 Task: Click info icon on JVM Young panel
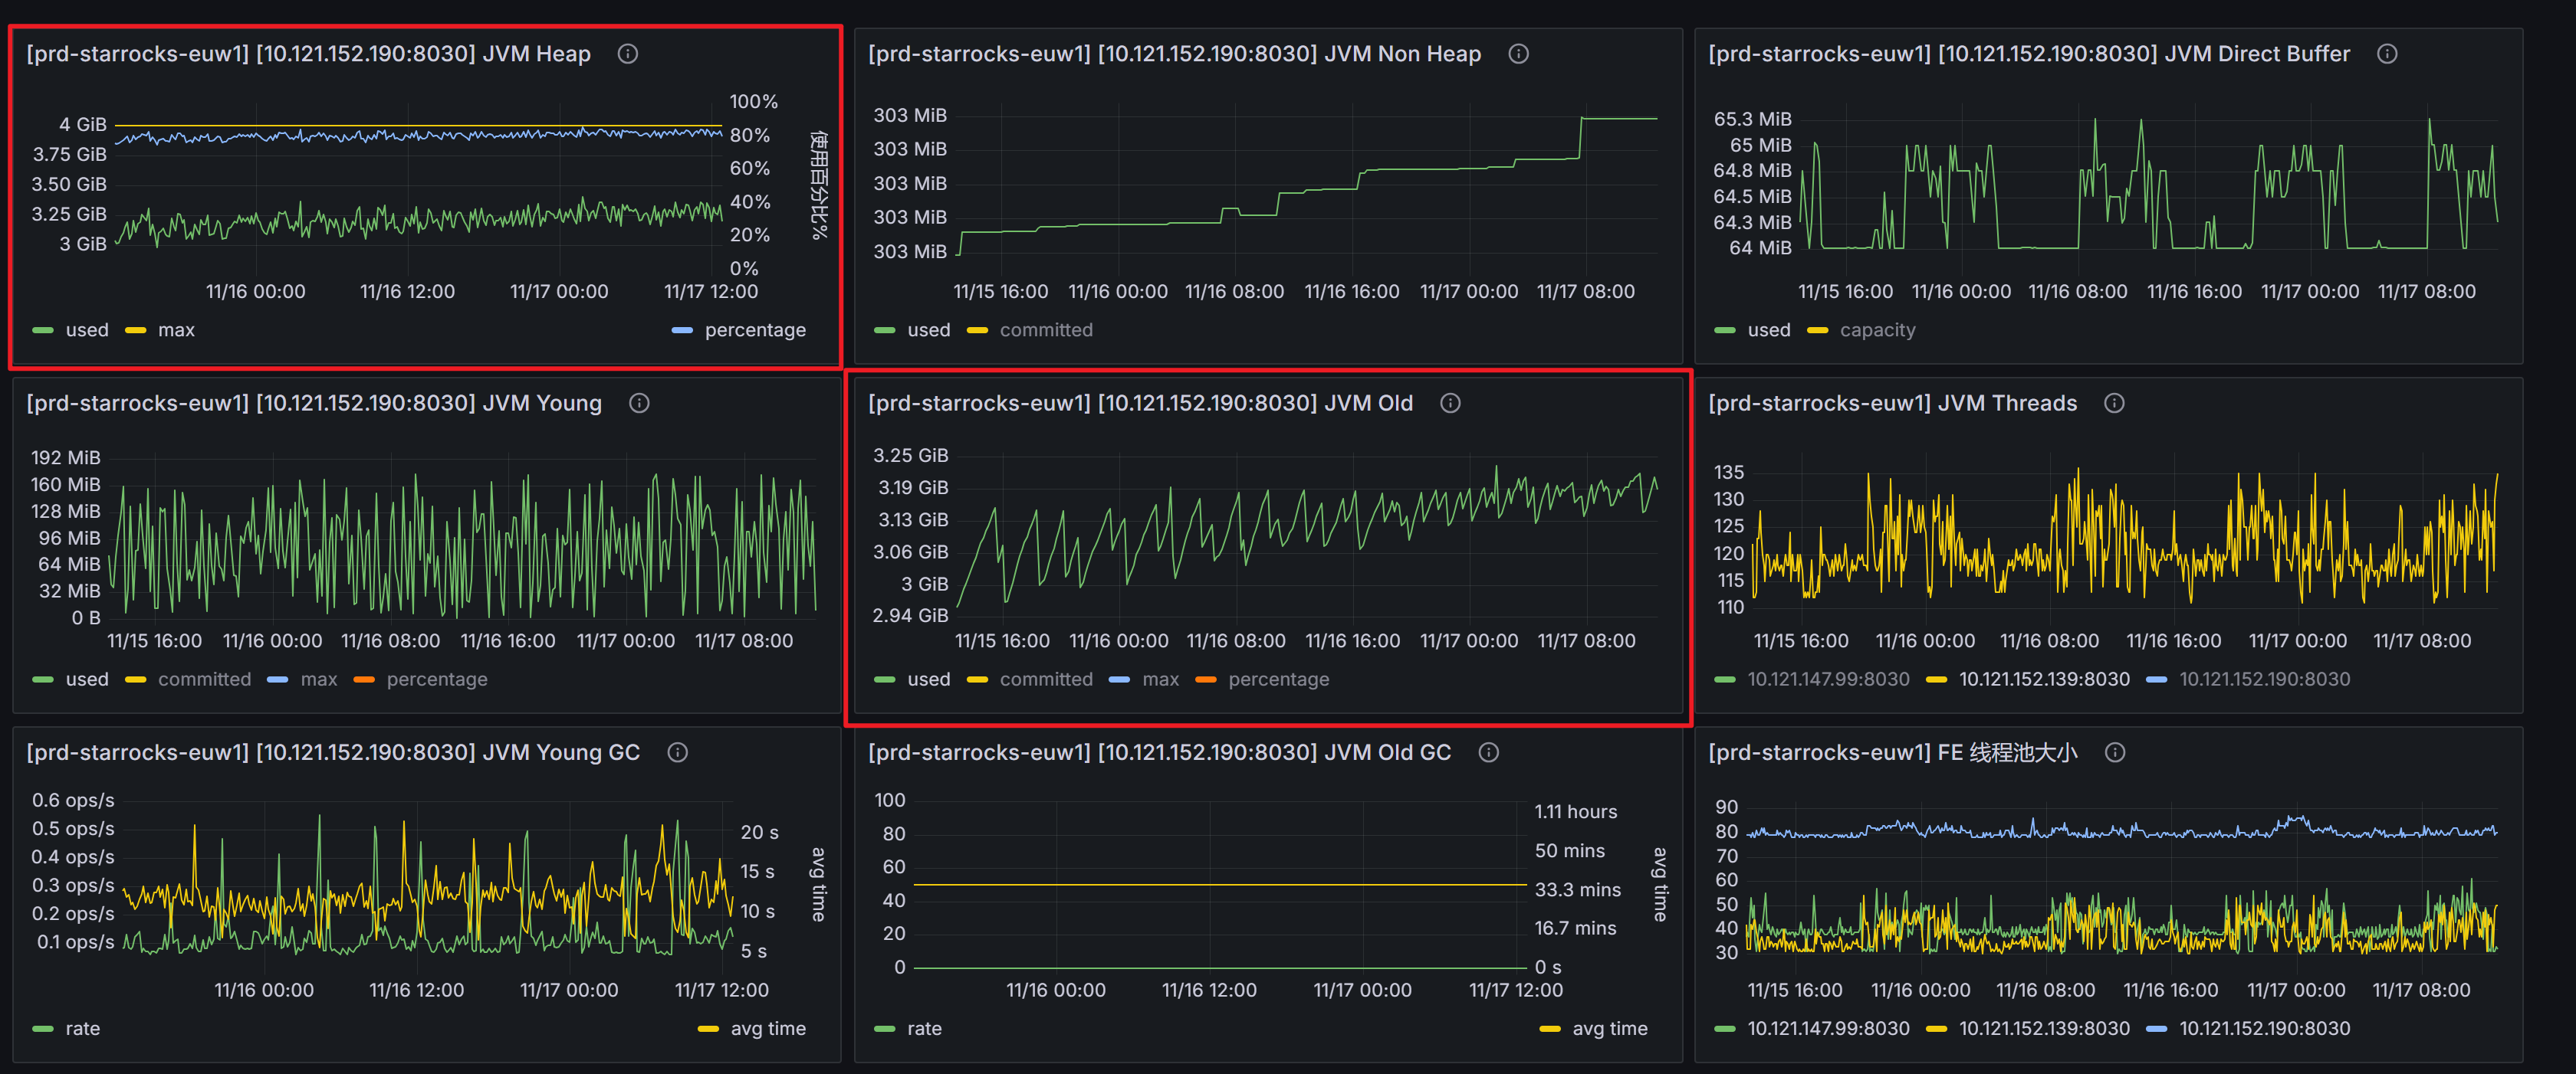click(x=639, y=403)
